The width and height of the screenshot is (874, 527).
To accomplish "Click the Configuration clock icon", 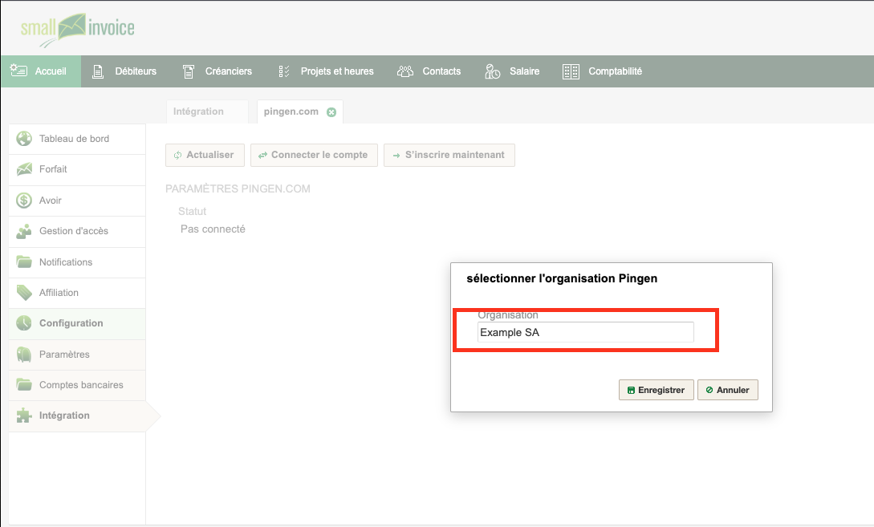I will [24, 323].
